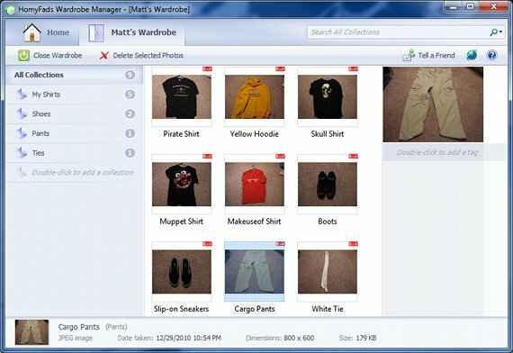
Task: Click the Tell a Friend icon
Action: click(x=409, y=55)
